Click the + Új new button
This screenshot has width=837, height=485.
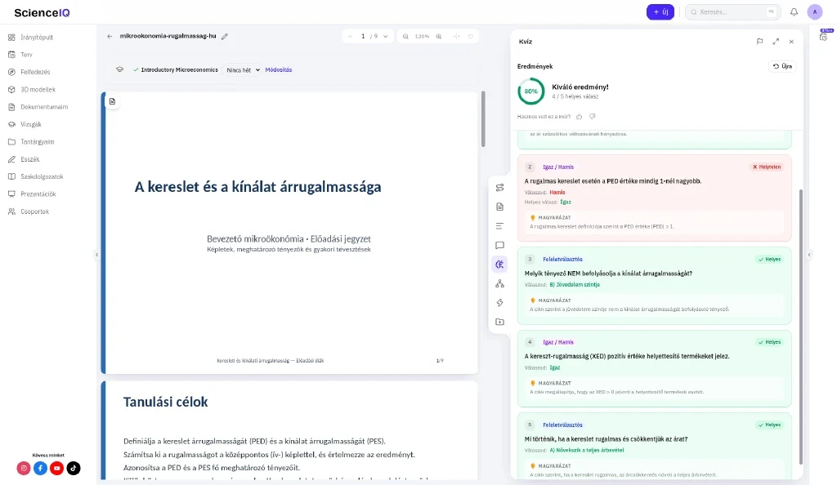[660, 11]
